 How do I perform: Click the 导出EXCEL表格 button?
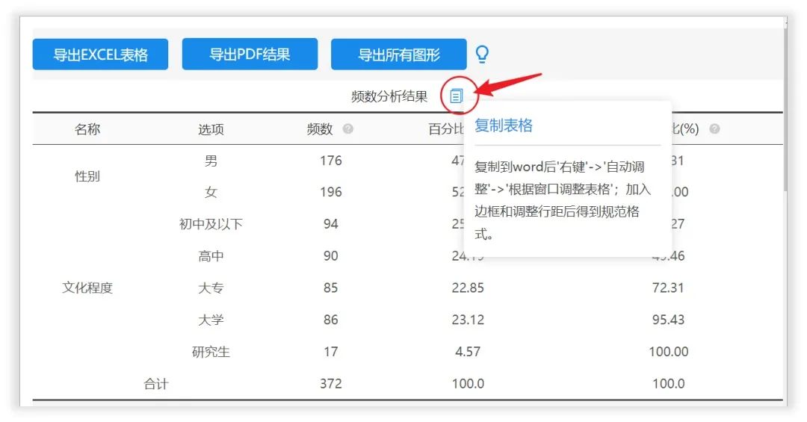[100, 54]
